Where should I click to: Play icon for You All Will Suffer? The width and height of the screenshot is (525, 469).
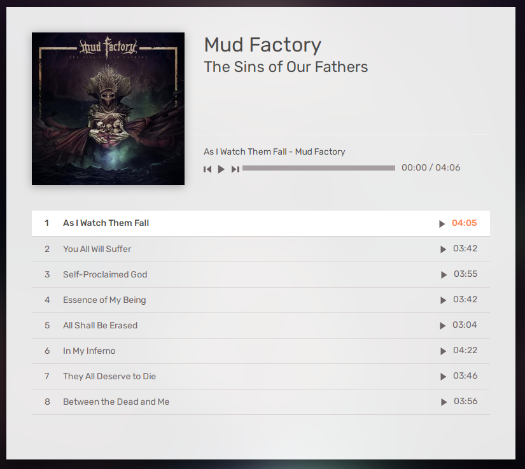tap(443, 249)
